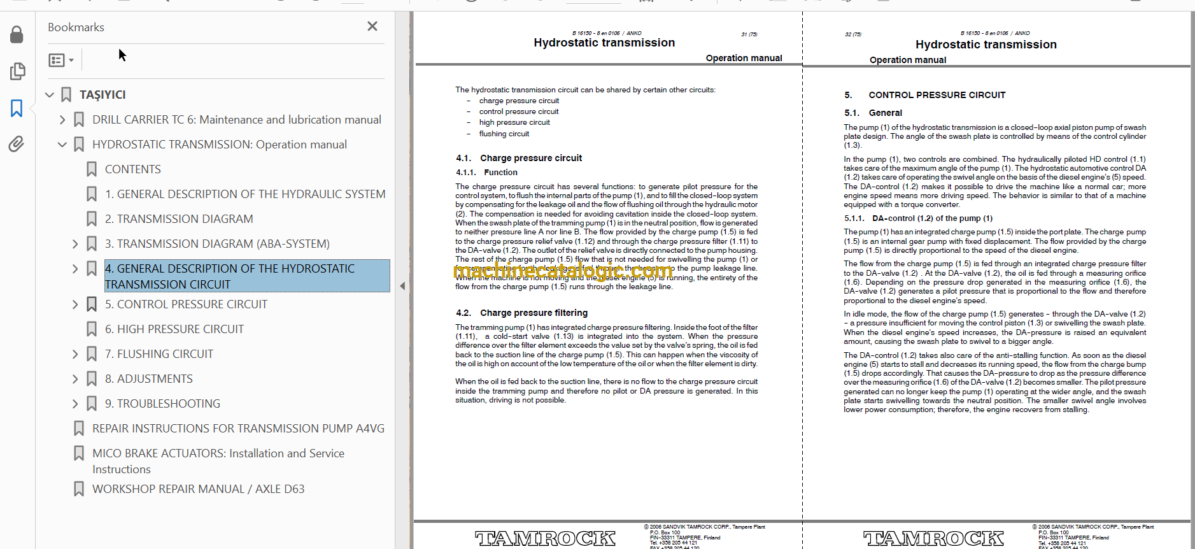1195x549 pixels.
Task: Expand the 9. TROUBLESHOOTING bookmark
Action: tap(75, 404)
